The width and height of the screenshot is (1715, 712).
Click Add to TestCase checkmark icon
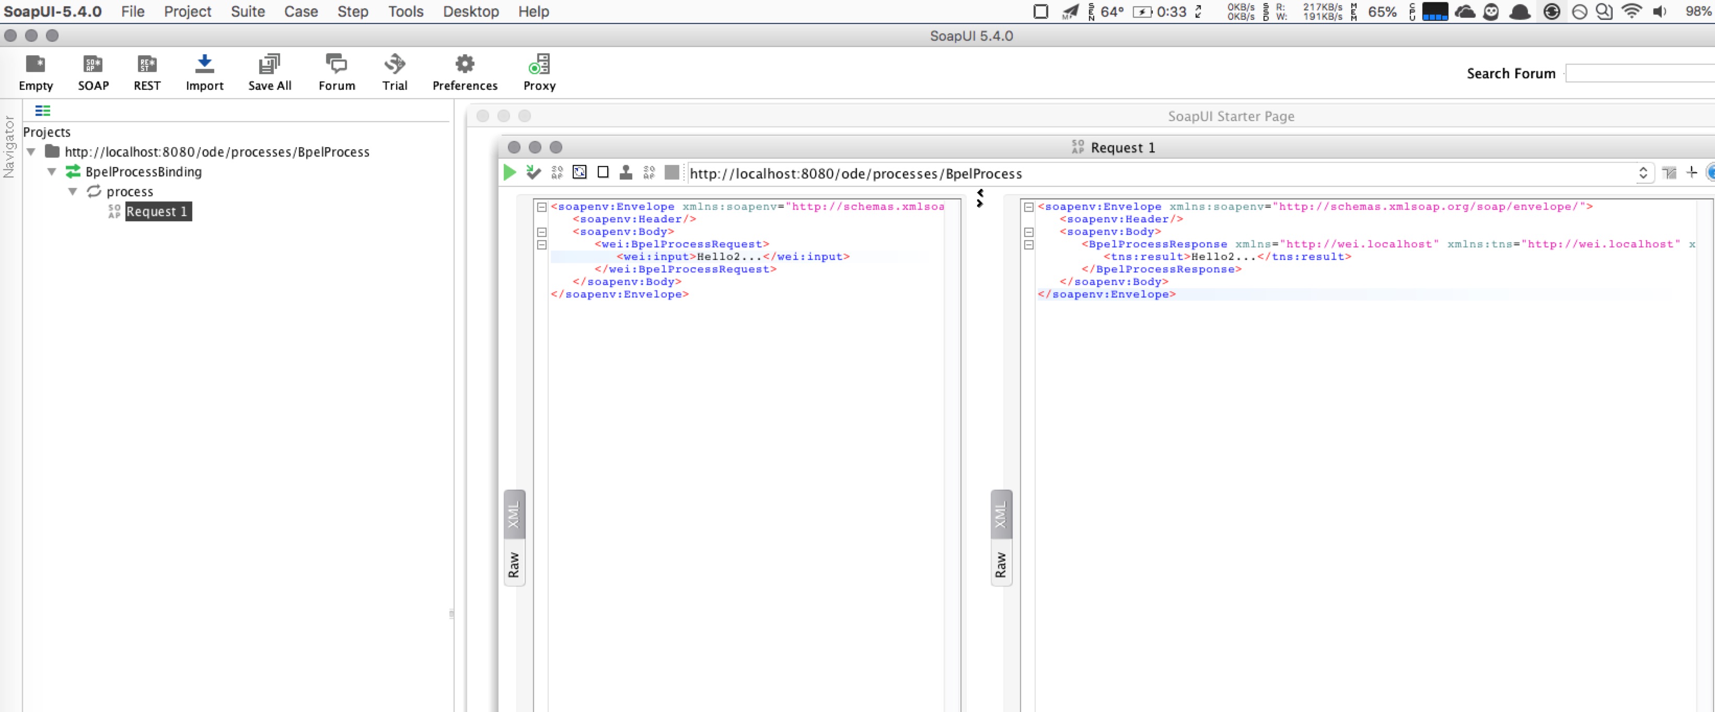(534, 173)
